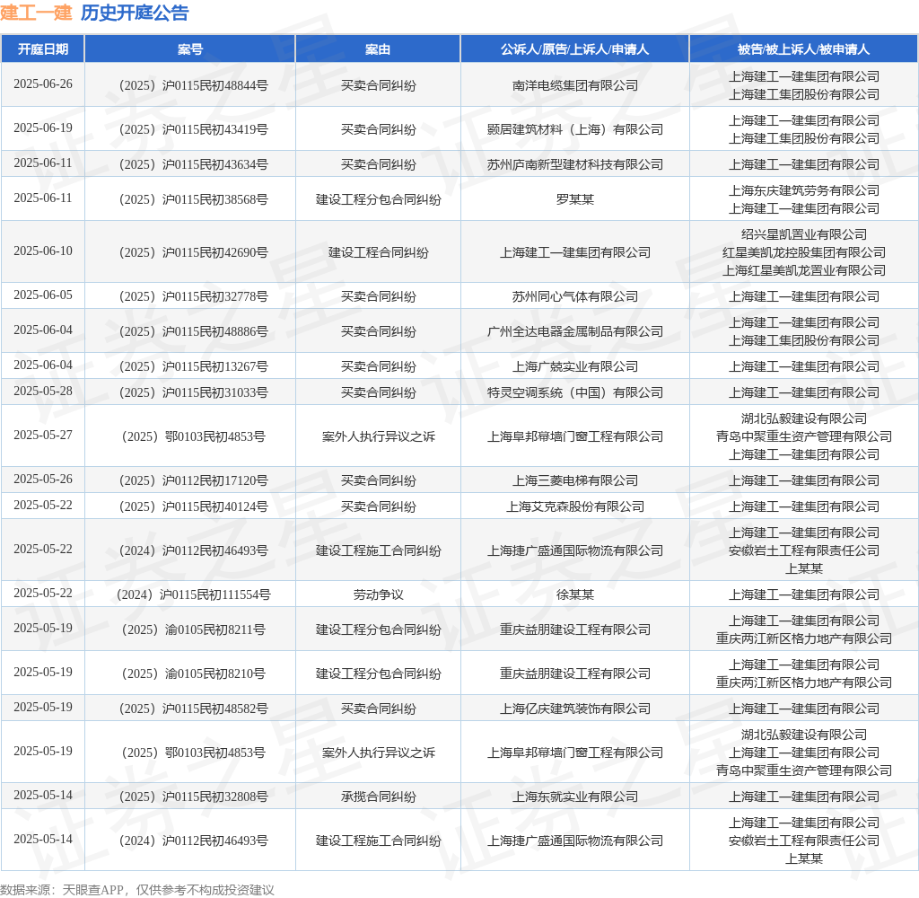Click plaintiff 罗某某
The image size is (919, 898).
pyautogui.click(x=575, y=200)
